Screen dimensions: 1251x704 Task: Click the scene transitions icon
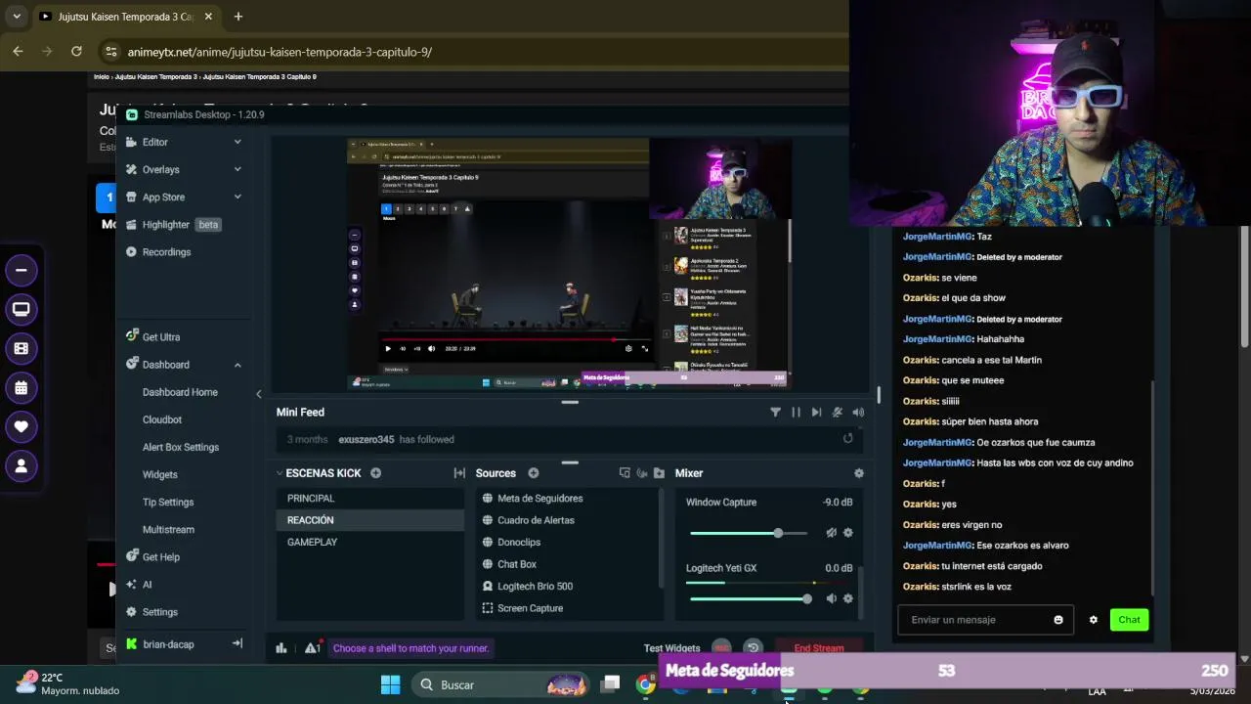[x=459, y=473]
